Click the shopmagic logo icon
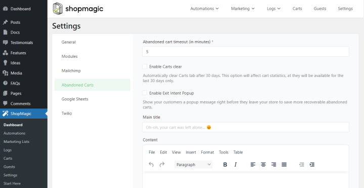The image size is (364, 188). tap(58, 9)
